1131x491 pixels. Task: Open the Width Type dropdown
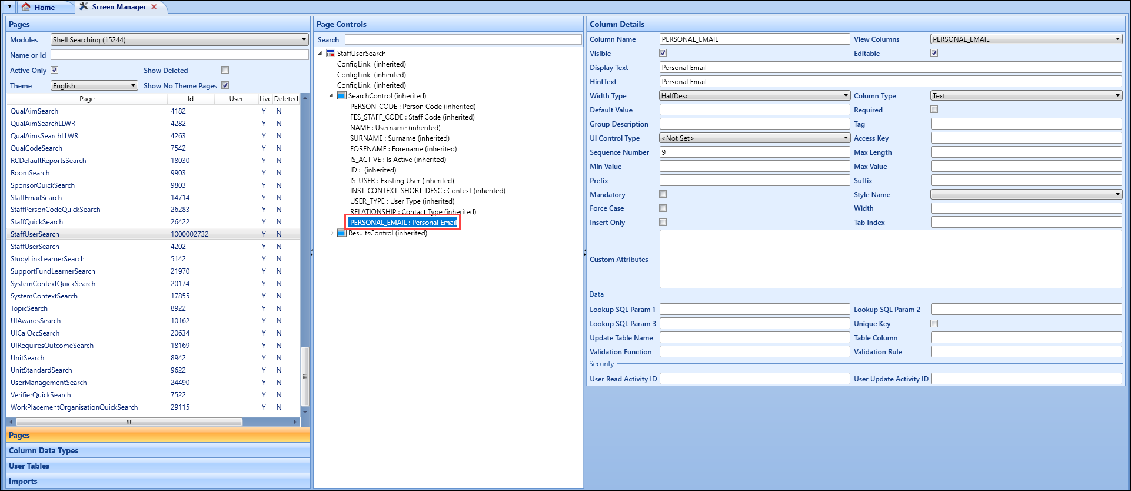(x=754, y=95)
